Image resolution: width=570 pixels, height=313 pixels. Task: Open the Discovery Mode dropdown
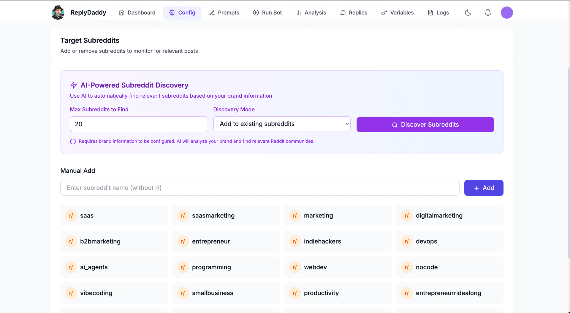click(x=282, y=124)
